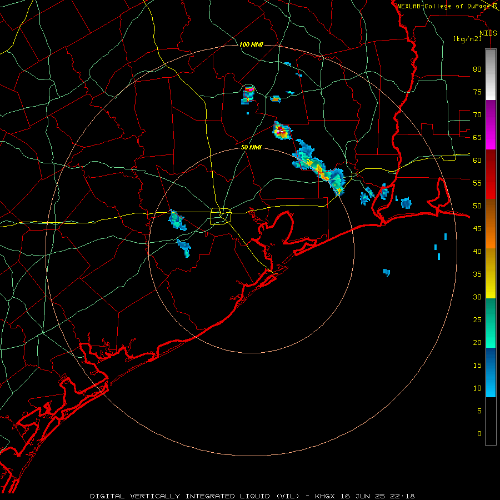Pick the purple segment of the VIL color bar
This screenshot has width=500, height=500.
pyautogui.click(x=491, y=124)
